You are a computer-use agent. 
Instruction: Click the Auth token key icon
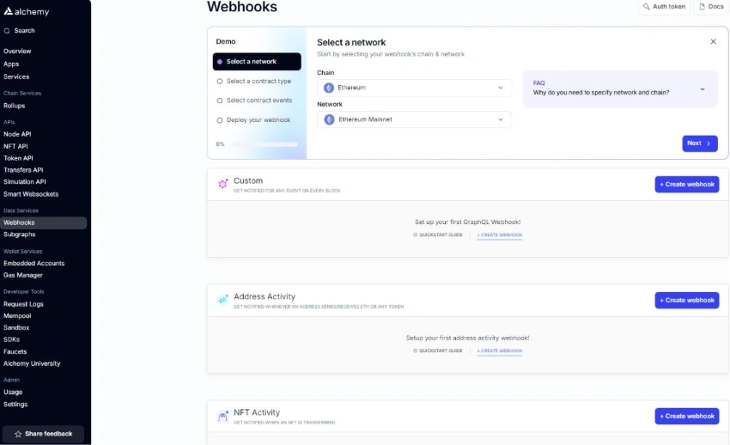click(646, 7)
